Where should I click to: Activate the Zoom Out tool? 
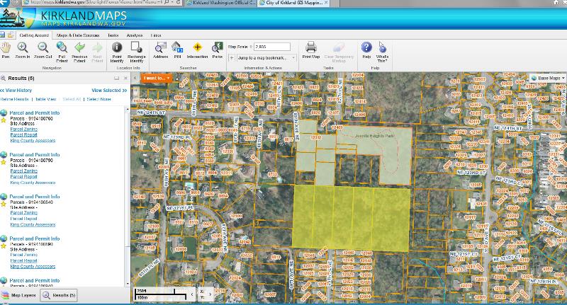pyautogui.click(x=43, y=47)
